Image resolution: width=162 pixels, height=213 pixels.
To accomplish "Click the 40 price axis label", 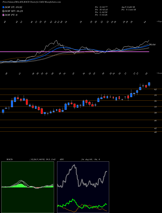I will pos(155,132).
